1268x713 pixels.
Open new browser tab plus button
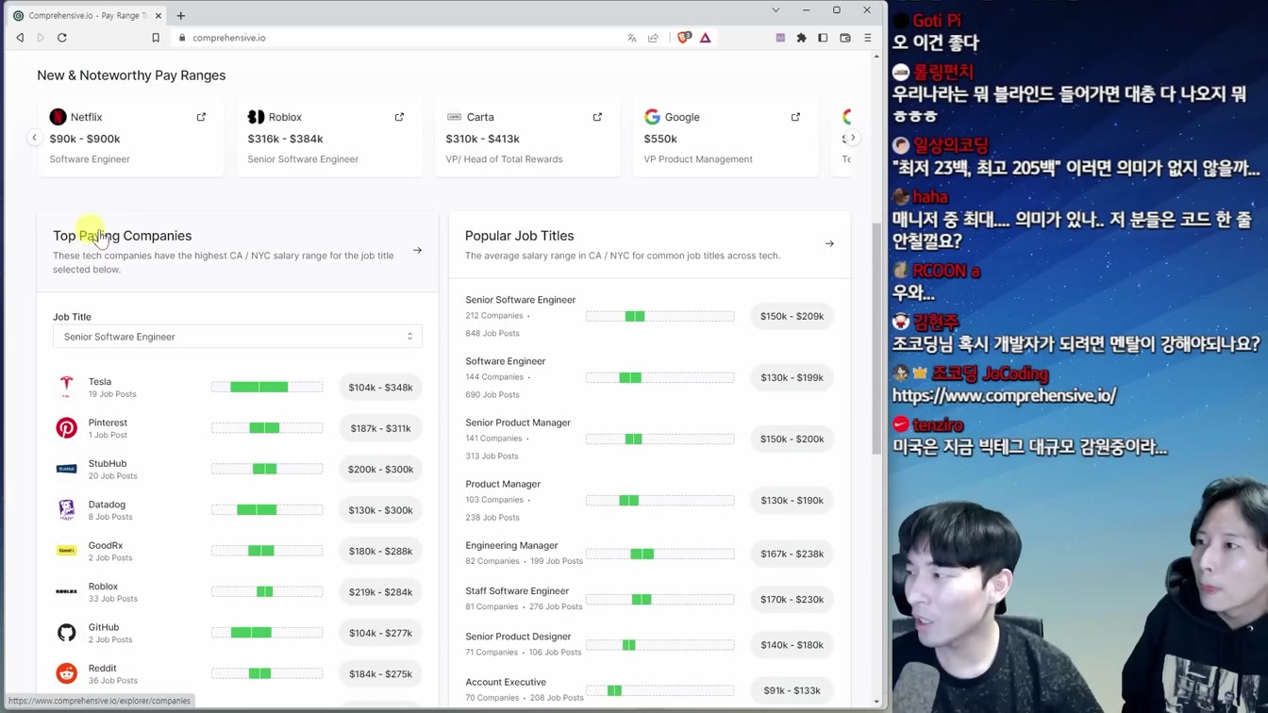(181, 15)
